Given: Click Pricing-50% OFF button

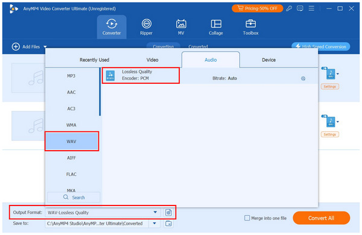Looking at the screenshot, I should (257, 8).
